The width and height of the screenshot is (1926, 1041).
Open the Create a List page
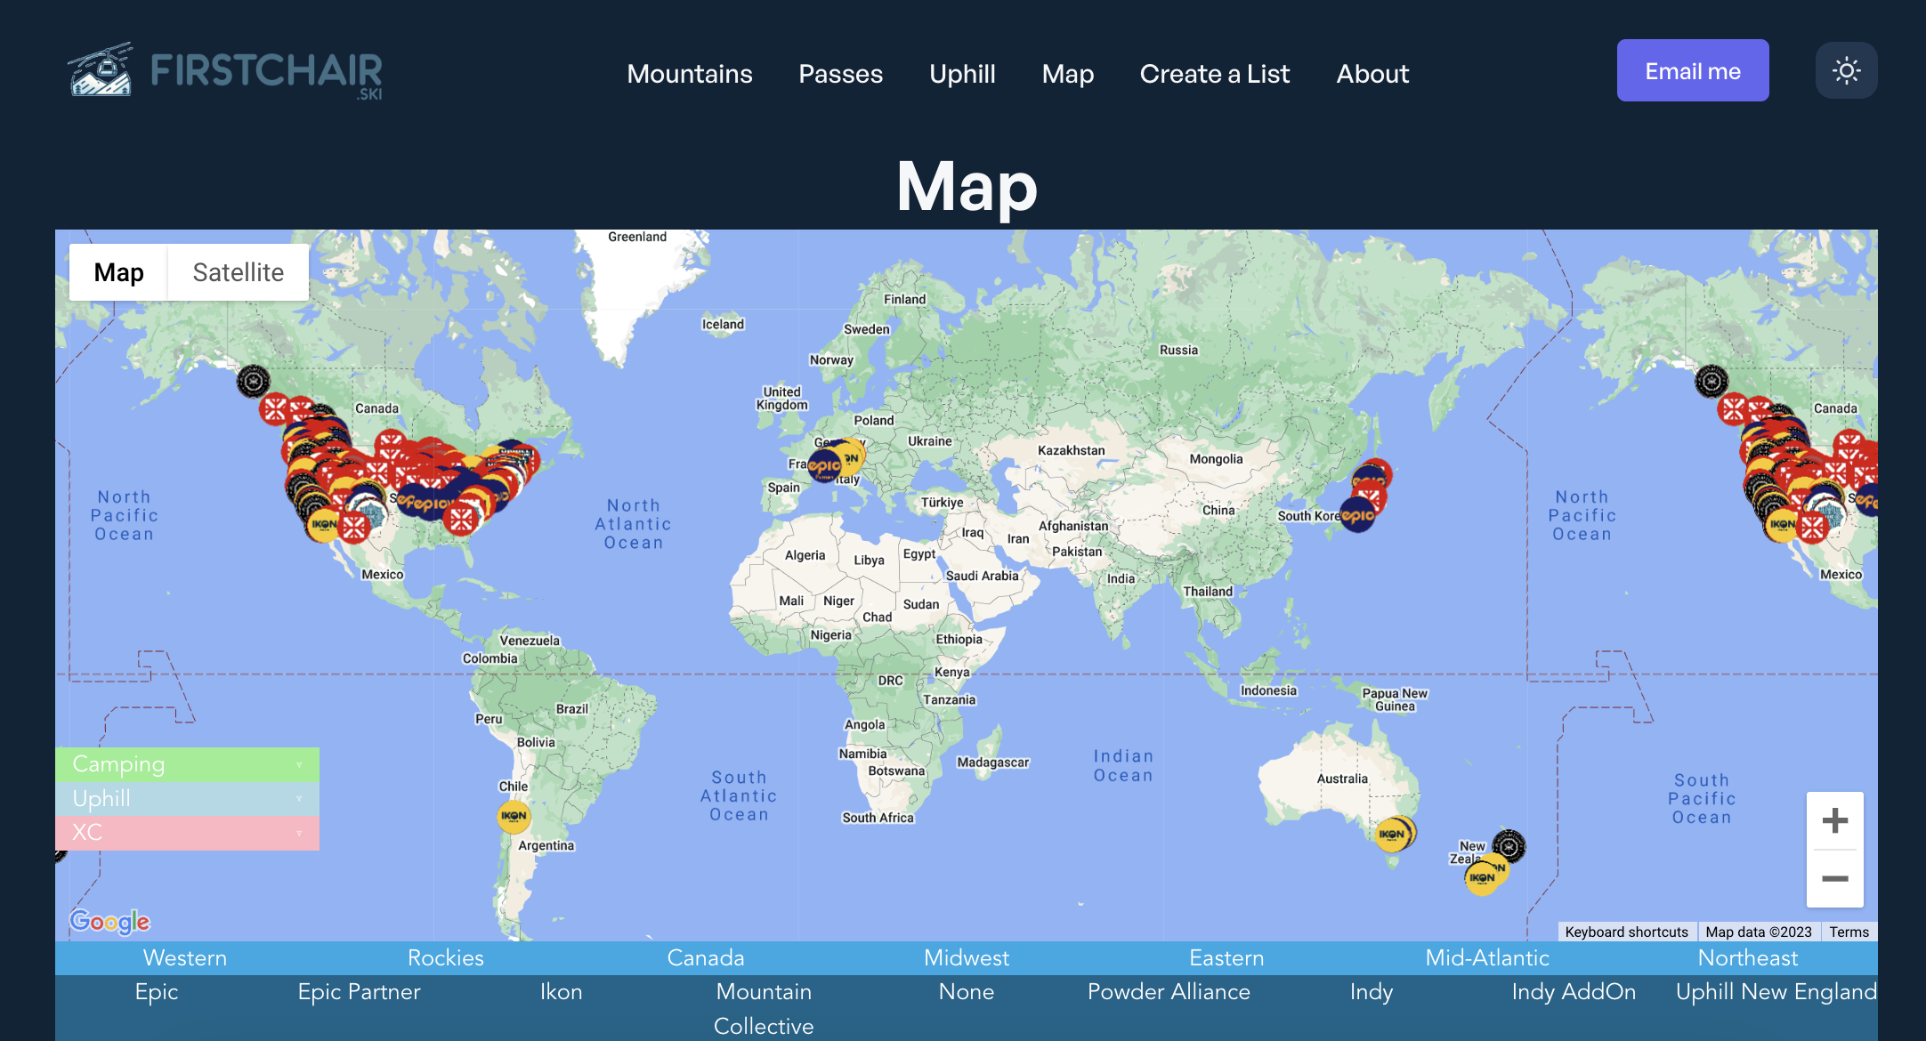pos(1214,74)
